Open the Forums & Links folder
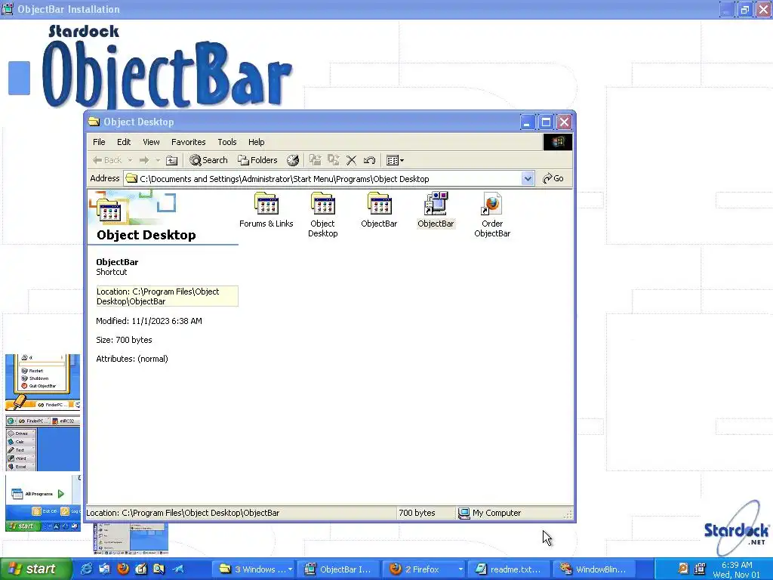773x580 pixels. coord(266,210)
